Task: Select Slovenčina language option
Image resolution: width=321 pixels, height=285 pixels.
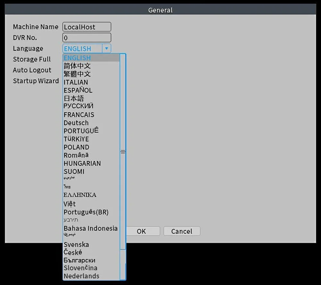Action: click(81, 268)
